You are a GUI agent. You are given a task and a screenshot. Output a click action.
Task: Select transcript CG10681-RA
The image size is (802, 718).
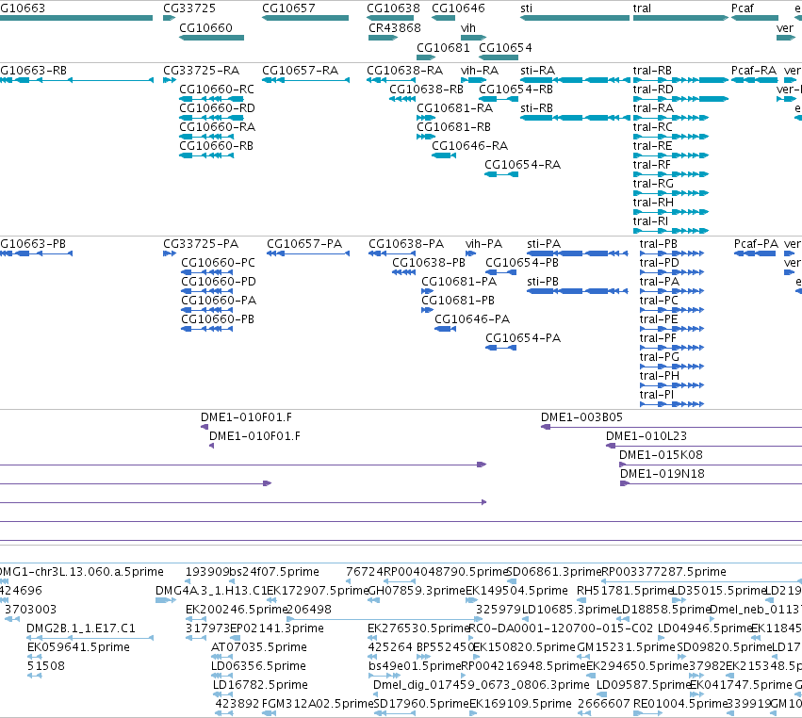coord(454,108)
